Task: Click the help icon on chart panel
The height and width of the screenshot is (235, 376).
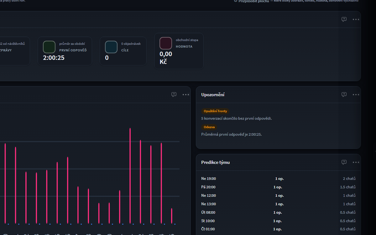Action: coord(174,95)
